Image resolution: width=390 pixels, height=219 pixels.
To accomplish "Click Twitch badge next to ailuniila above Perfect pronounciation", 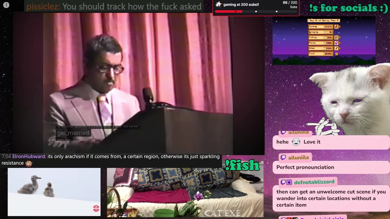I will click(283, 157).
